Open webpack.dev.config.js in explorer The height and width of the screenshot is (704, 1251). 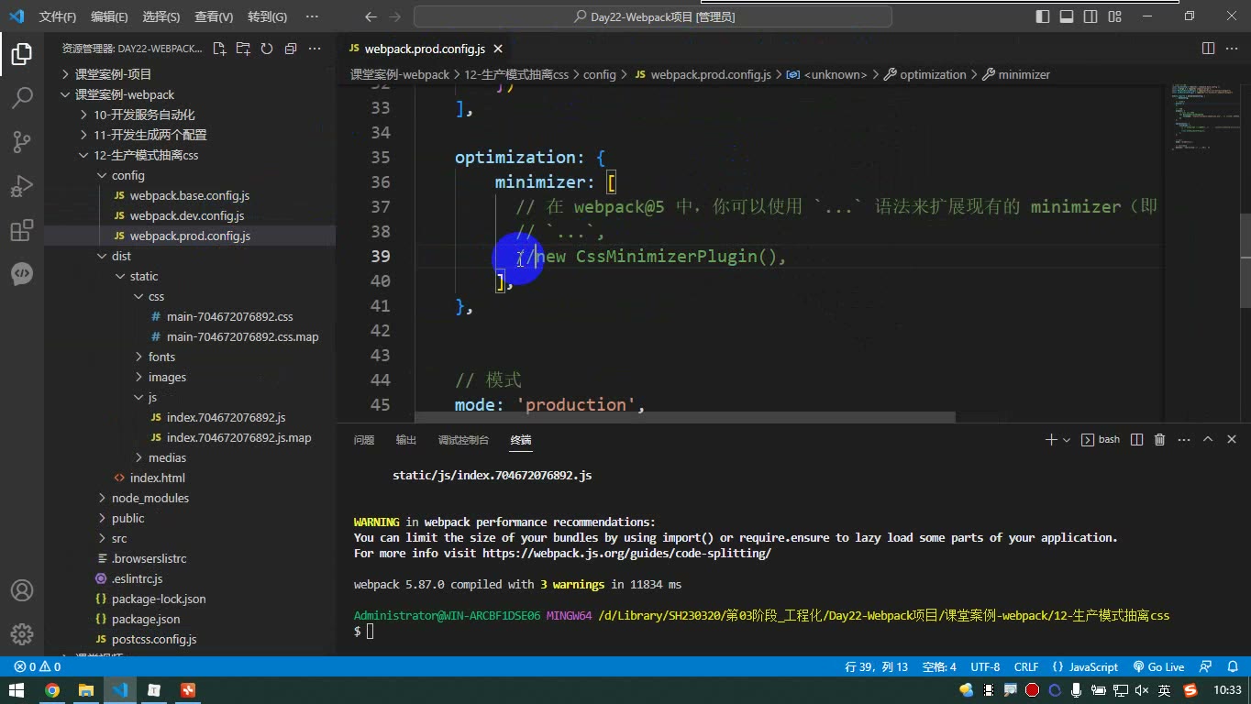pyautogui.click(x=186, y=215)
